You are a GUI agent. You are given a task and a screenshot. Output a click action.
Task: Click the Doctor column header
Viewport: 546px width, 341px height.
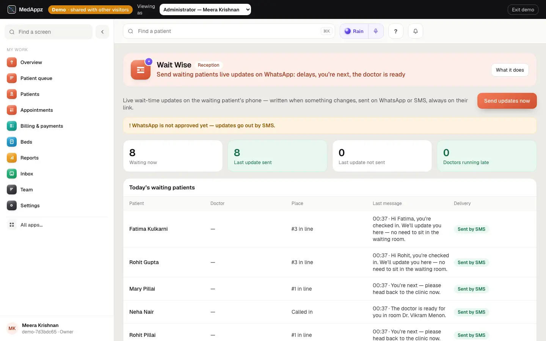218,203
